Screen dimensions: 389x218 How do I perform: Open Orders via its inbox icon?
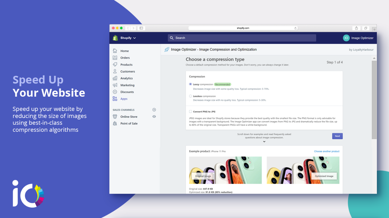tap(115, 58)
